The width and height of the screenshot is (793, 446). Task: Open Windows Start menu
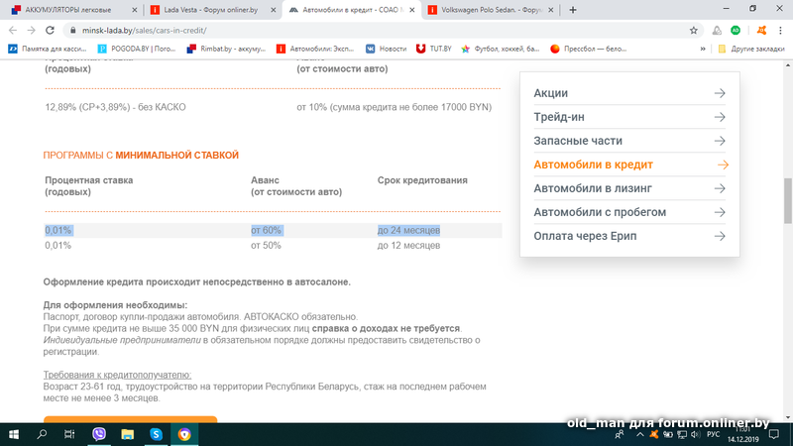[14, 434]
